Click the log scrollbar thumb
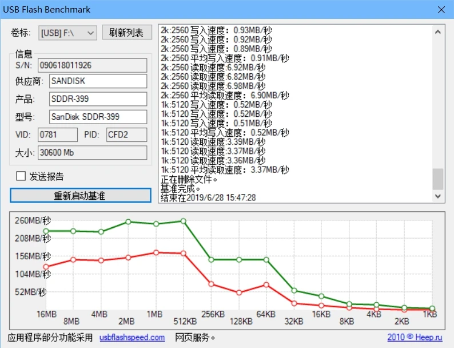This screenshot has height=348, width=454. tap(437, 179)
